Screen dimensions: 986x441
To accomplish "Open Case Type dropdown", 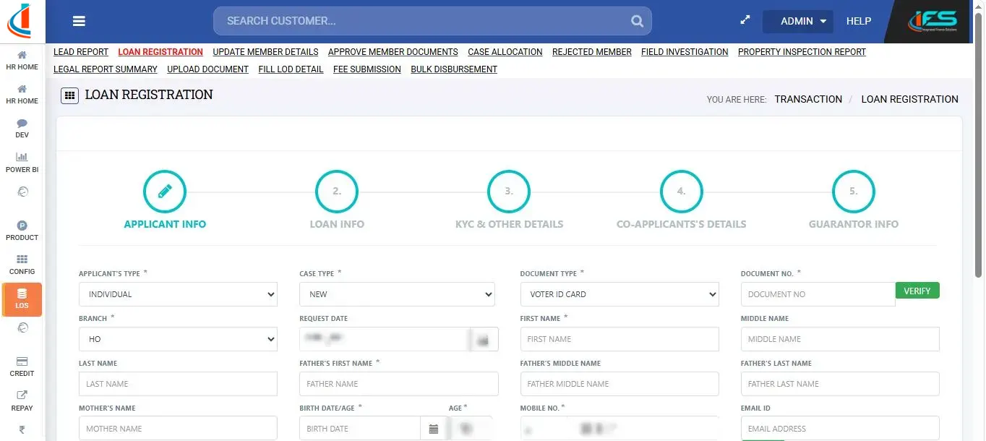I will (397, 294).
